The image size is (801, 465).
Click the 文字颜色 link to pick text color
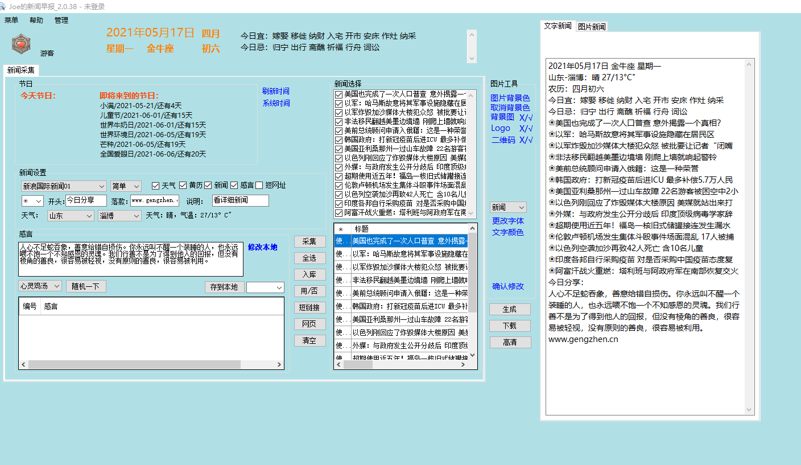click(x=507, y=232)
